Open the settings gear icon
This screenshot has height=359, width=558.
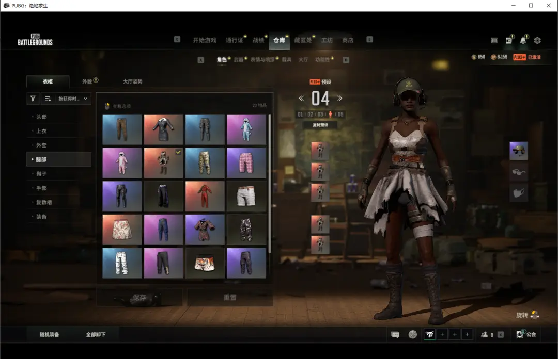pyautogui.click(x=537, y=41)
